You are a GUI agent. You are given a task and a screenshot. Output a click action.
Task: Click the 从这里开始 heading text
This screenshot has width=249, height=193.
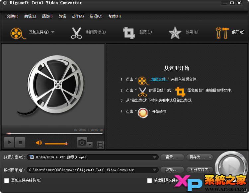tap(177, 68)
